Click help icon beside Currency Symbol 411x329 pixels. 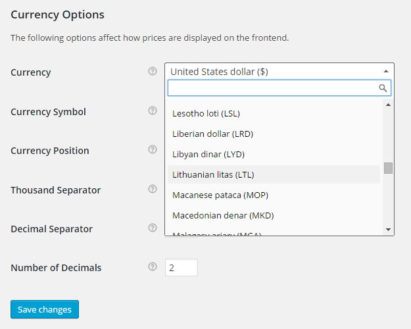(153, 111)
